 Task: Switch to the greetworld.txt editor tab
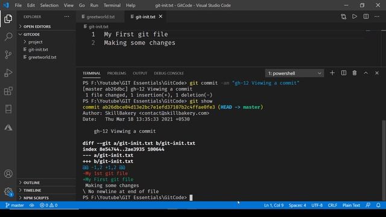[x=101, y=17]
